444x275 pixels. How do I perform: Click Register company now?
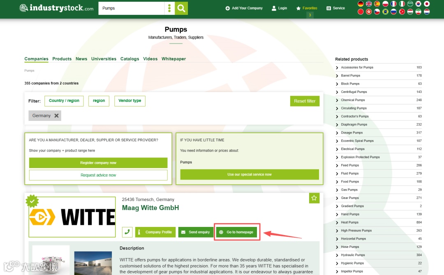(98, 163)
